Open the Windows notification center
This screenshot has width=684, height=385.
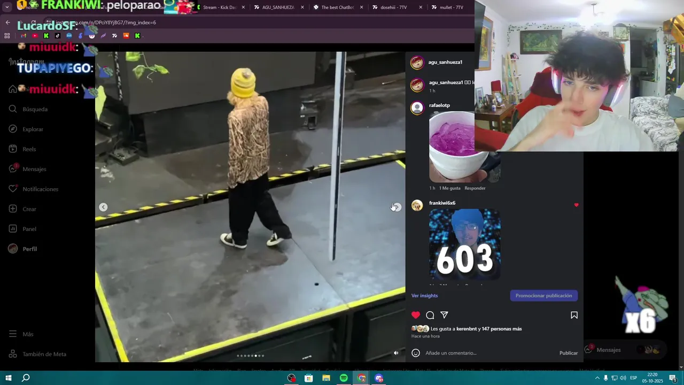(x=673, y=378)
